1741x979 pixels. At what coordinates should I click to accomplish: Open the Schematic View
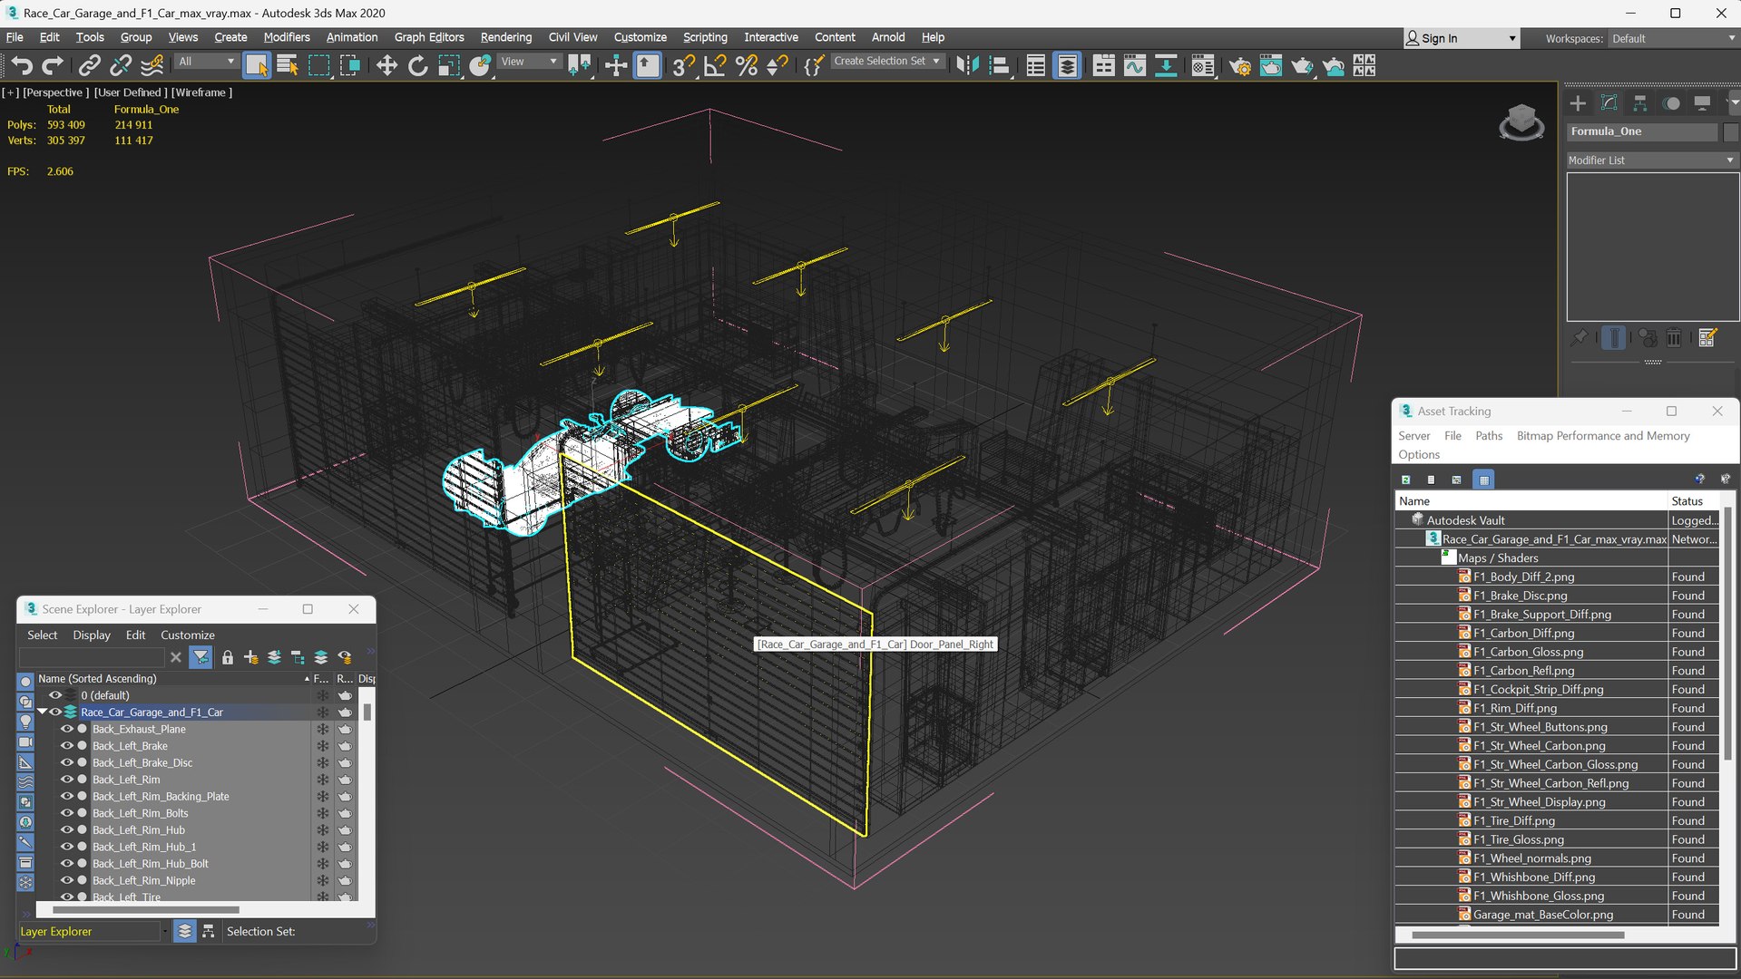[1166, 65]
